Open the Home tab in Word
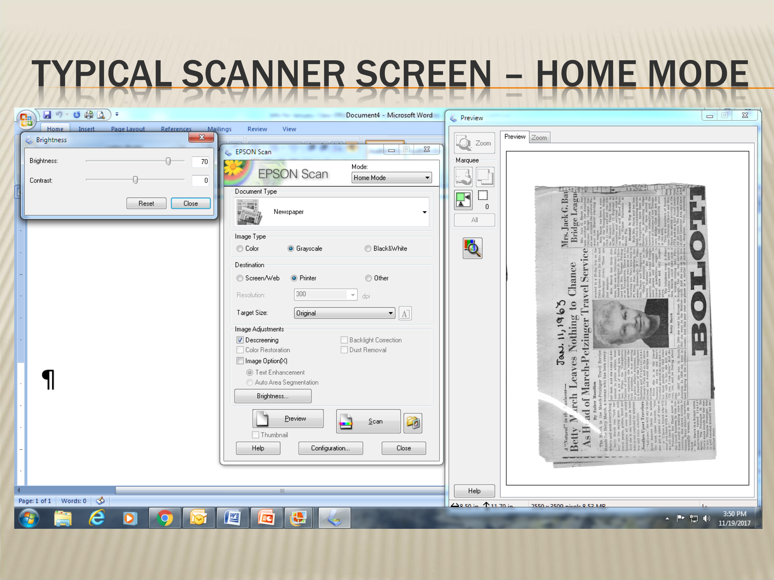 [55, 129]
